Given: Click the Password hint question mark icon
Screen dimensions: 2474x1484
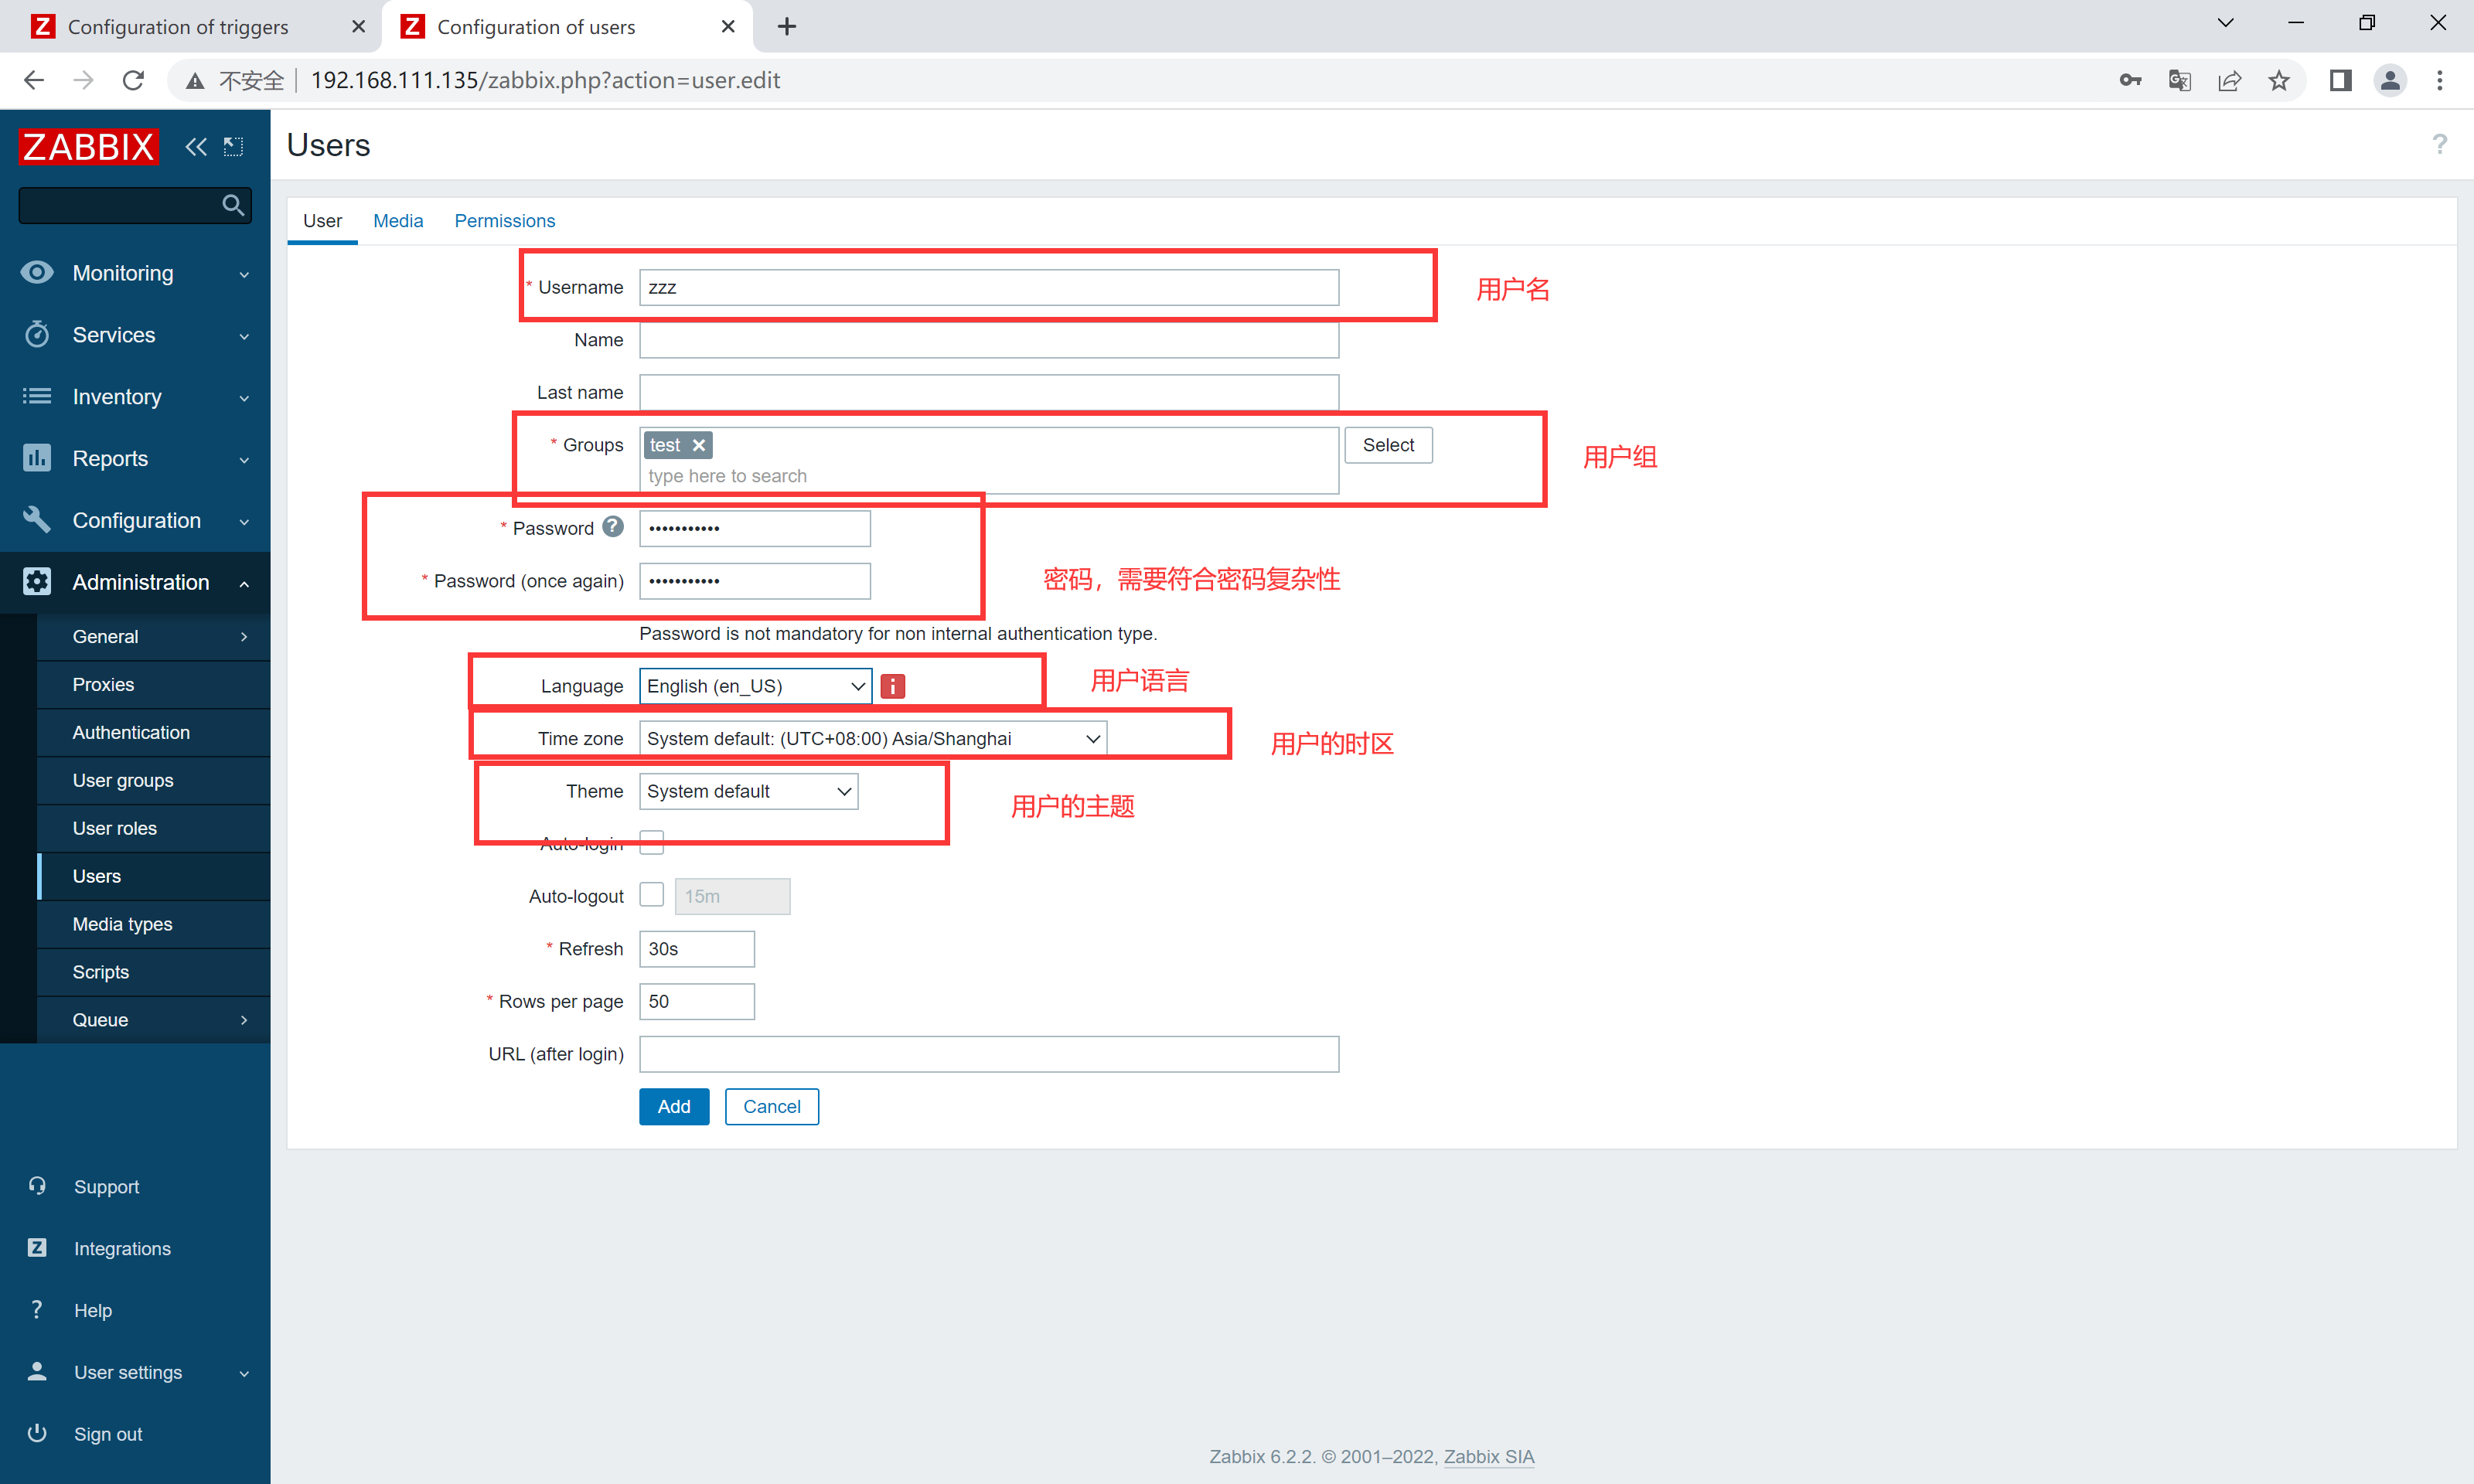Looking at the screenshot, I should point(613,527).
